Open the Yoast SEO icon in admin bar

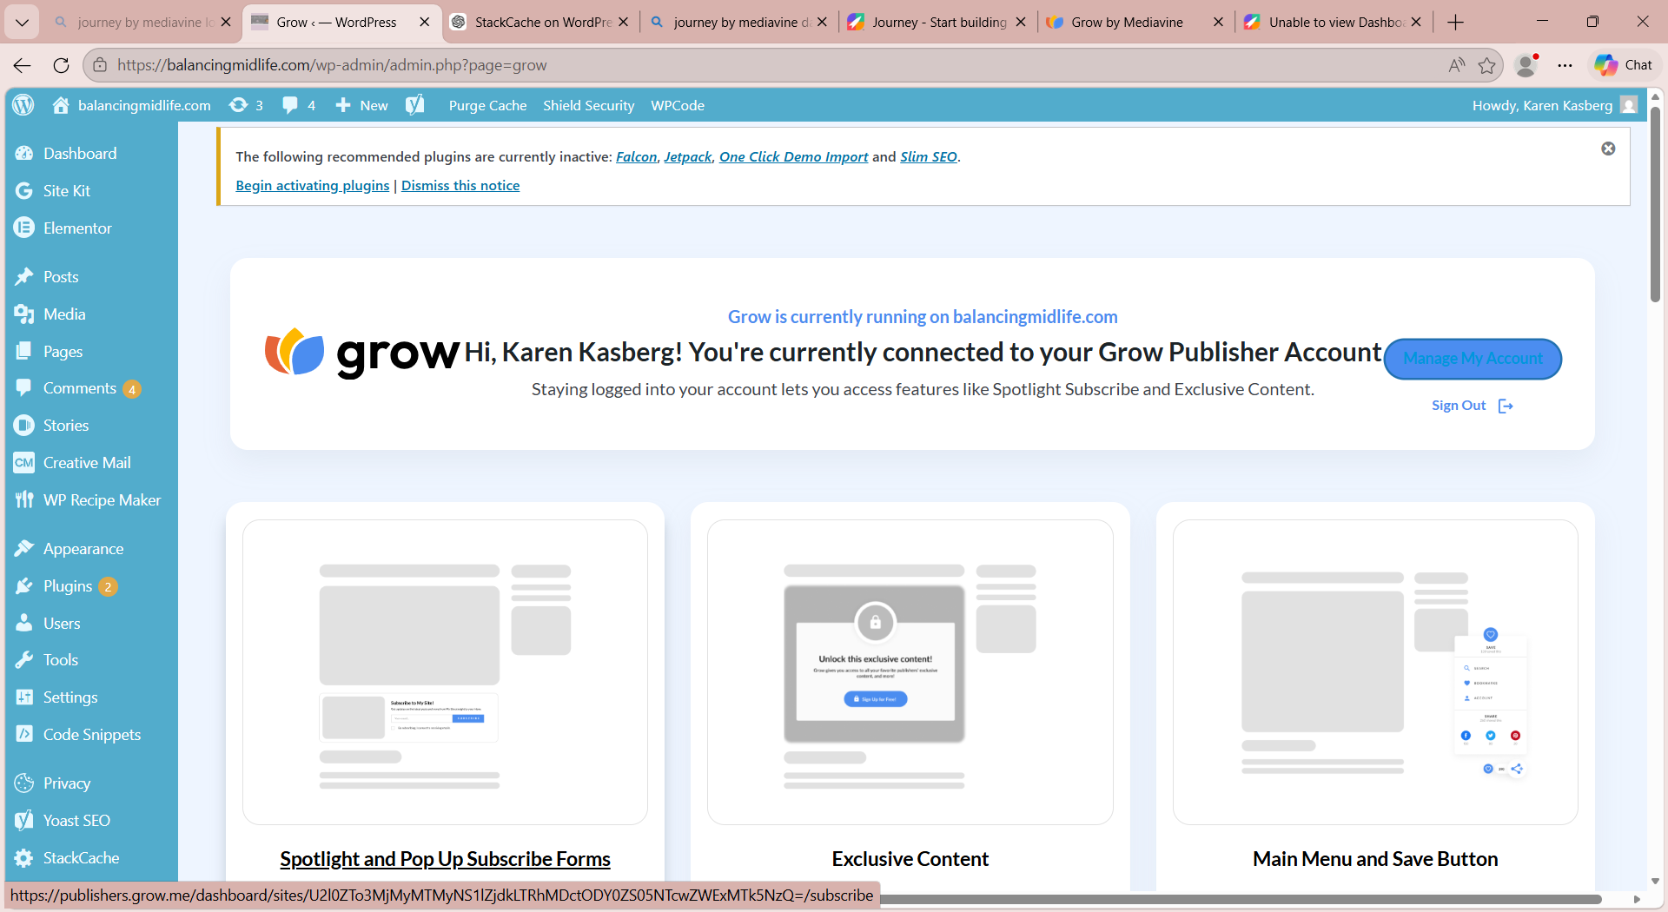coord(415,105)
